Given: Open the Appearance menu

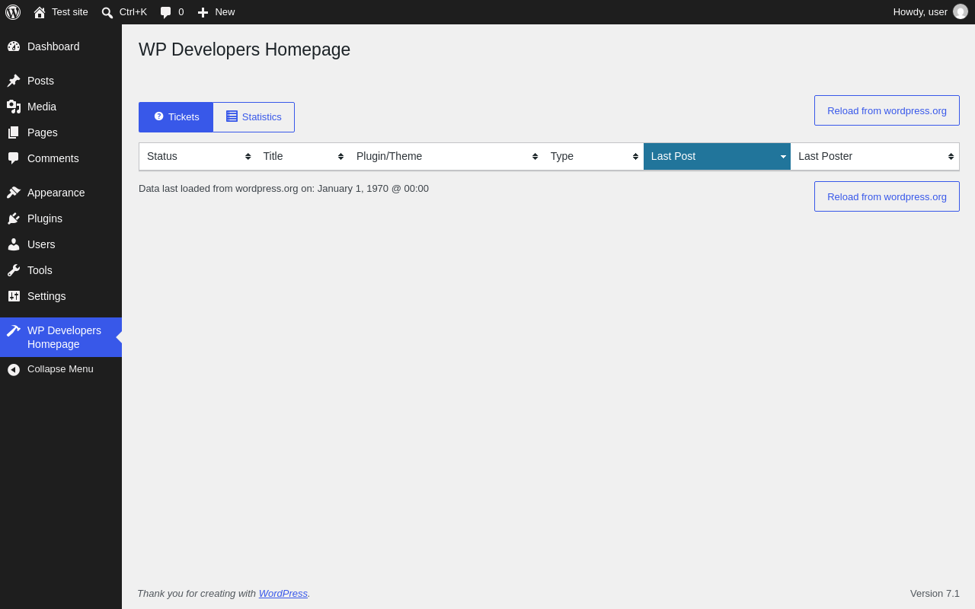Looking at the screenshot, I should click(61, 193).
